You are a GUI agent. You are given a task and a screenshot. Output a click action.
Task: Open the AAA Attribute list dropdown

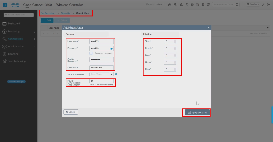101,74
